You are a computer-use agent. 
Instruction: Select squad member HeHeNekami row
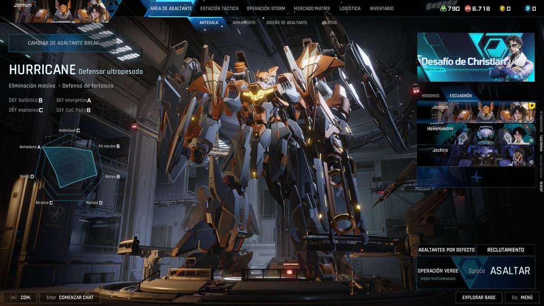click(x=476, y=133)
